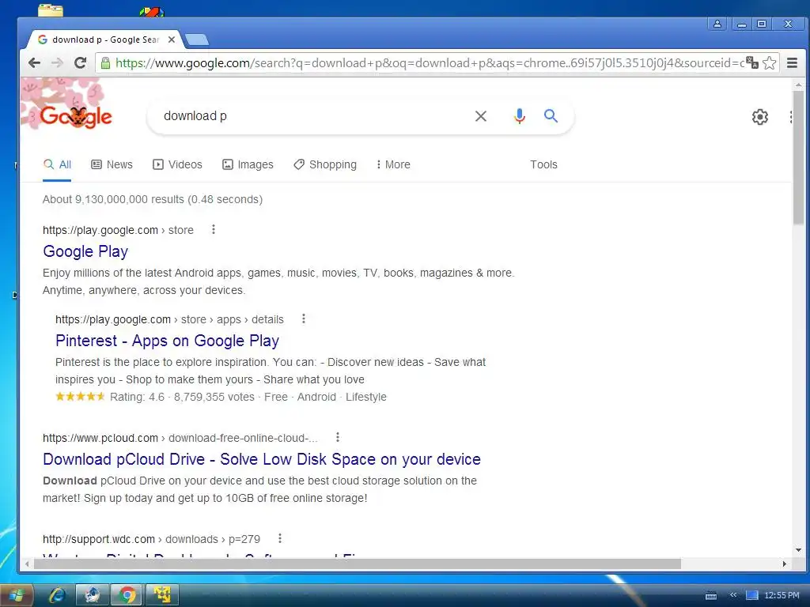
Task: Open the Google Play result link
Action: [x=85, y=251]
